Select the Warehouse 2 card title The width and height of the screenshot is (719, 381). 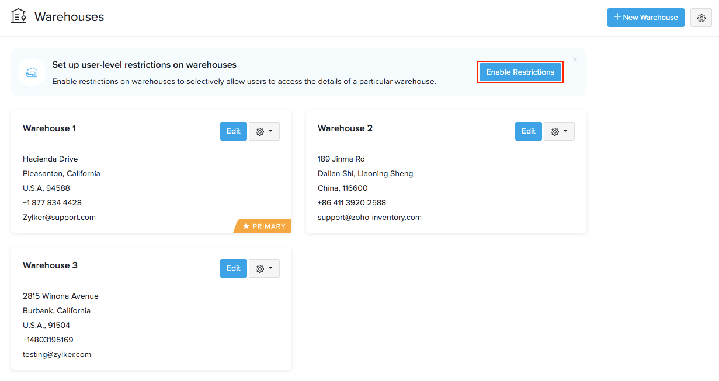click(345, 128)
